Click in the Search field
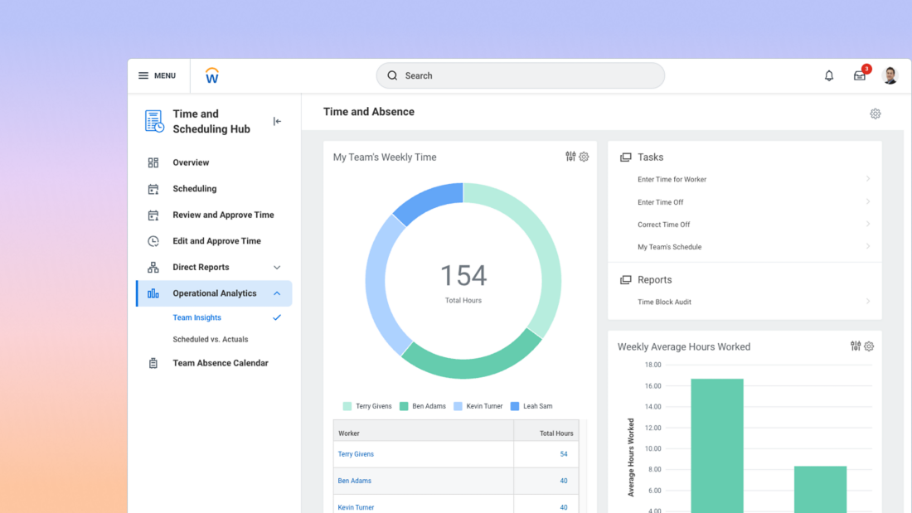This screenshot has height=513, width=912. tap(521, 75)
